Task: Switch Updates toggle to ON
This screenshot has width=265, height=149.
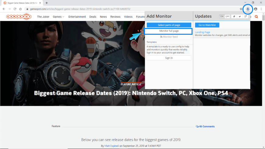Action: (x=222, y=16)
